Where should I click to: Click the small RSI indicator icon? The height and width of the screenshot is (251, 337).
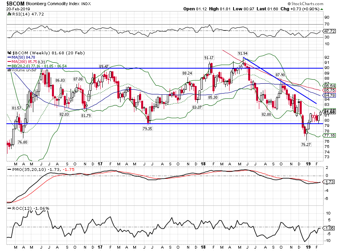pos(9,14)
